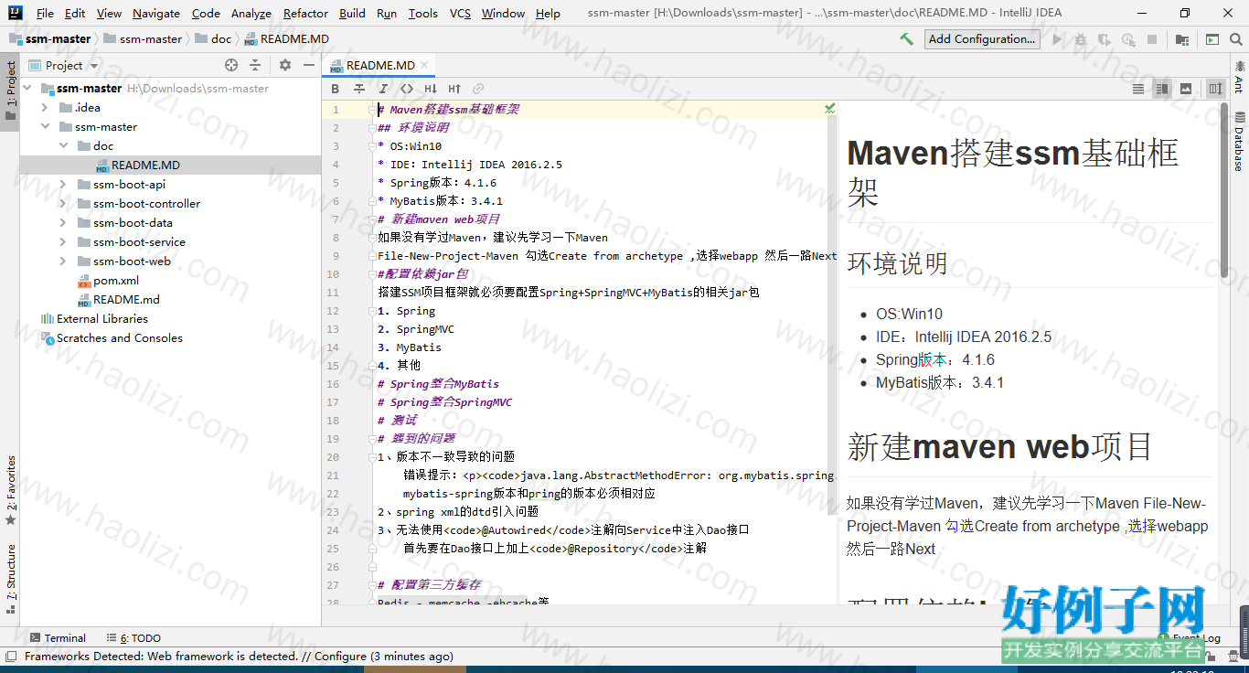Open the Analyze menu
1249x673 pixels.
pos(251,14)
